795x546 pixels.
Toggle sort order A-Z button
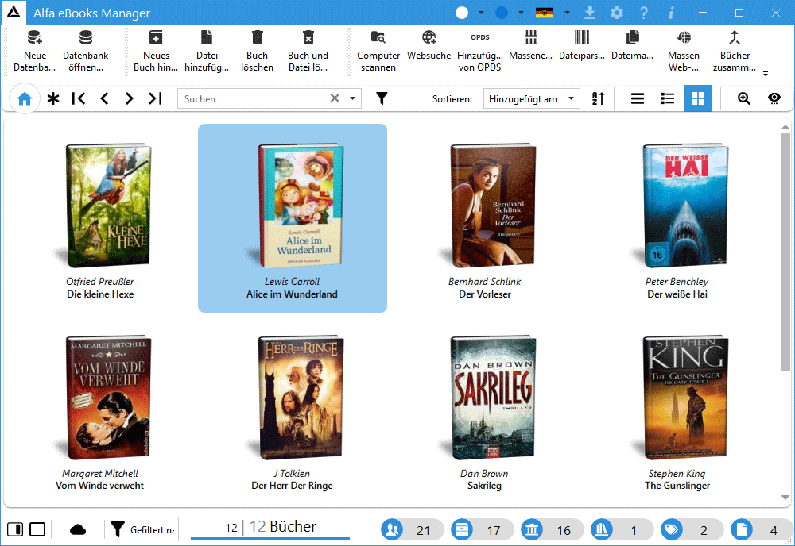599,98
